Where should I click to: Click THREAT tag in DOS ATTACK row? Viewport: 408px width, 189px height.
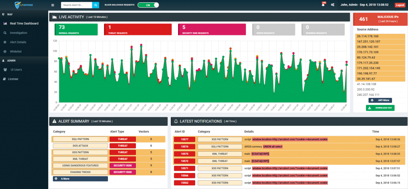123,146
